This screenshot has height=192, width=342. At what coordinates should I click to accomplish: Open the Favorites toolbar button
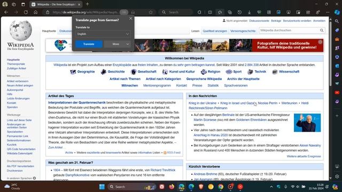coord(220,12)
